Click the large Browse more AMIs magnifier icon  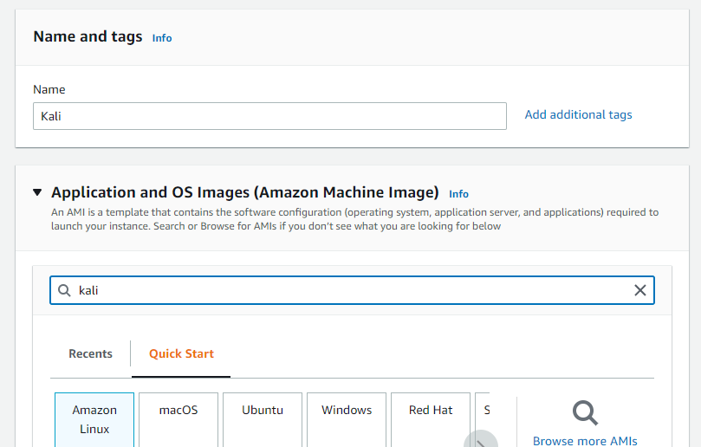click(x=585, y=413)
